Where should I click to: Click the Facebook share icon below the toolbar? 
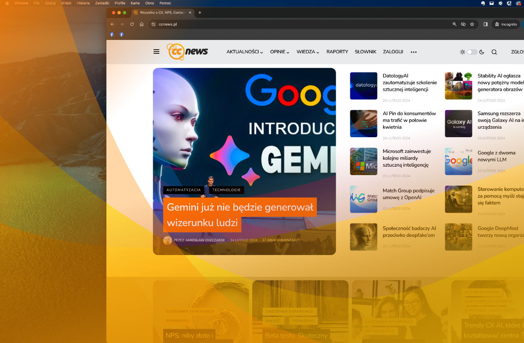point(112,34)
